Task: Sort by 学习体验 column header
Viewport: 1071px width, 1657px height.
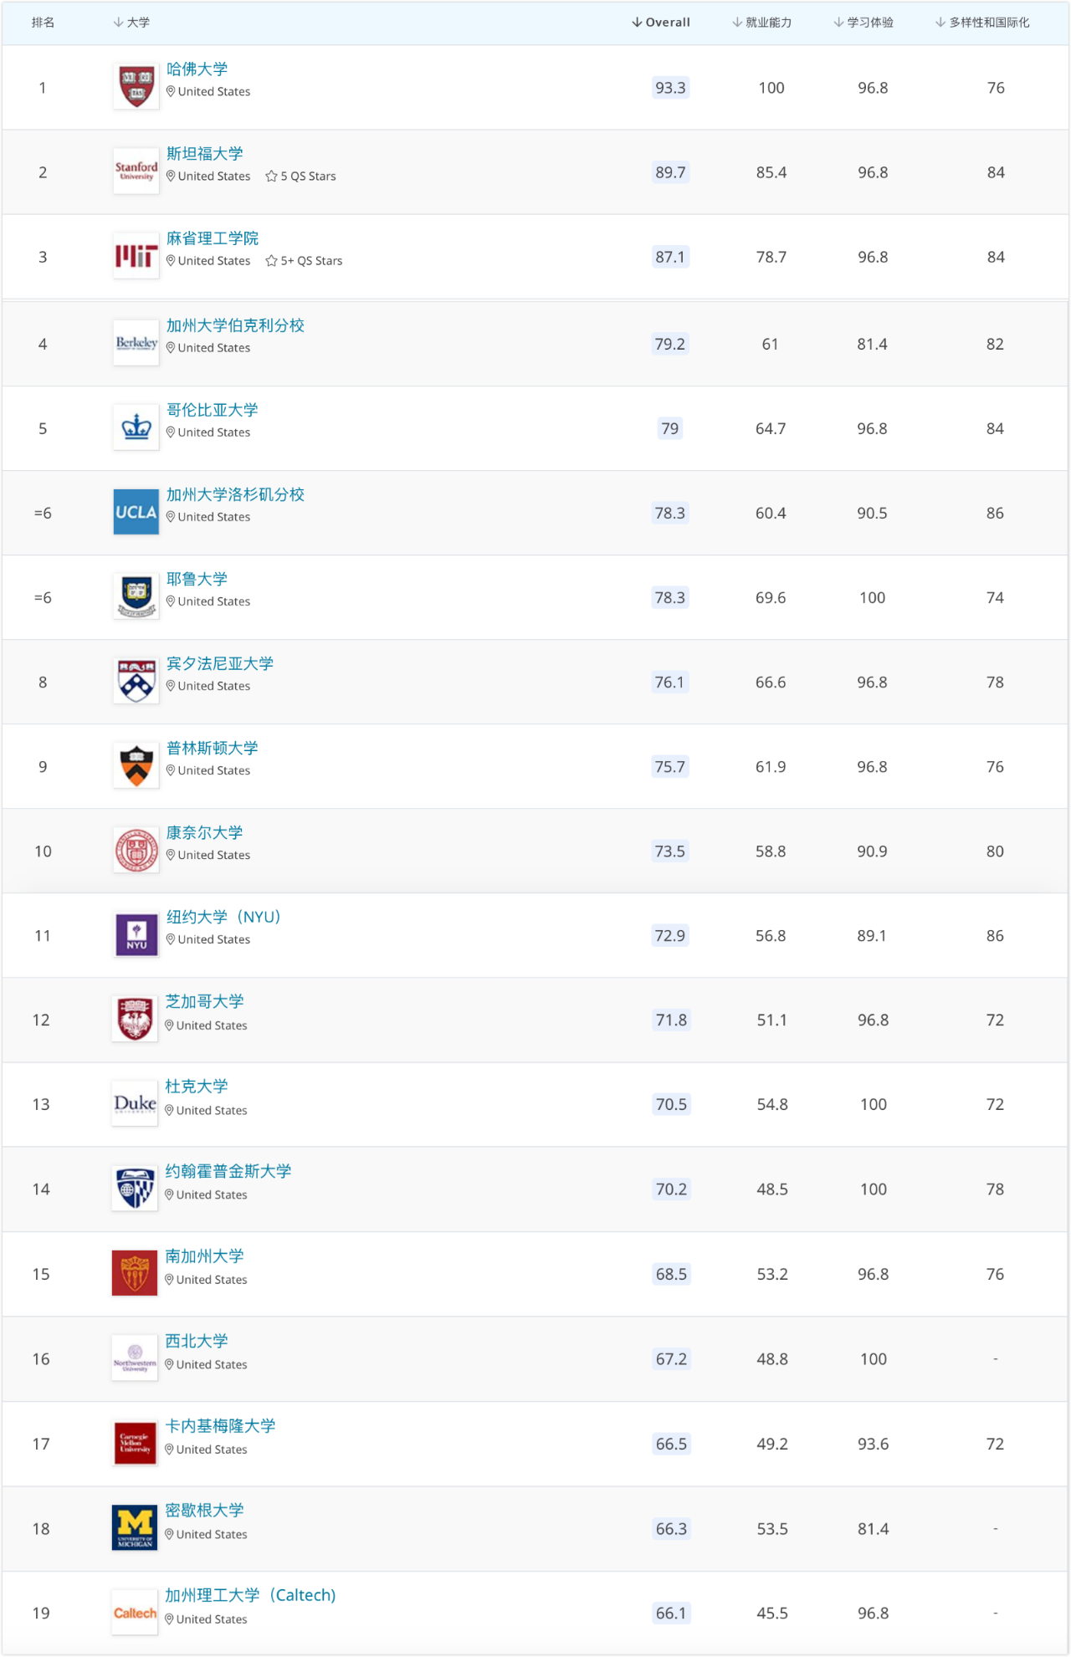Action: click(x=863, y=23)
